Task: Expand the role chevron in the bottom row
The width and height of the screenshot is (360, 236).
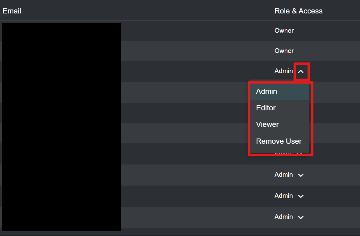Action: pyautogui.click(x=301, y=217)
